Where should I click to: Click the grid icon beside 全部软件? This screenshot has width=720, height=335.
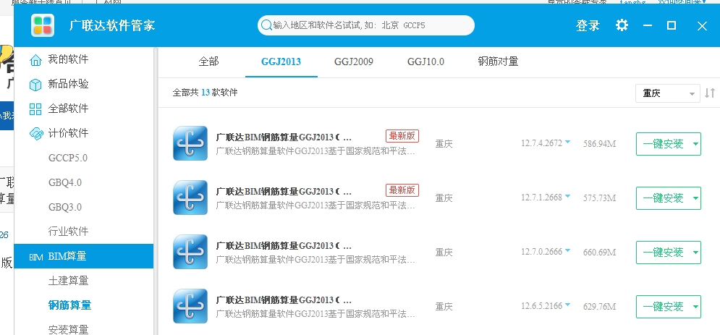35,109
